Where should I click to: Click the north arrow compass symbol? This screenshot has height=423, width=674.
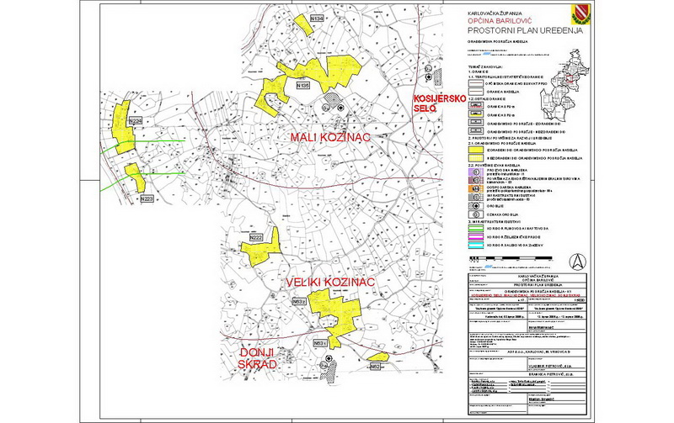pos(578,262)
